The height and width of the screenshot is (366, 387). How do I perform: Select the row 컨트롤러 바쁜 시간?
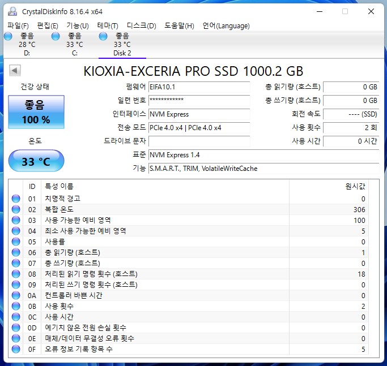click(189, 295)
